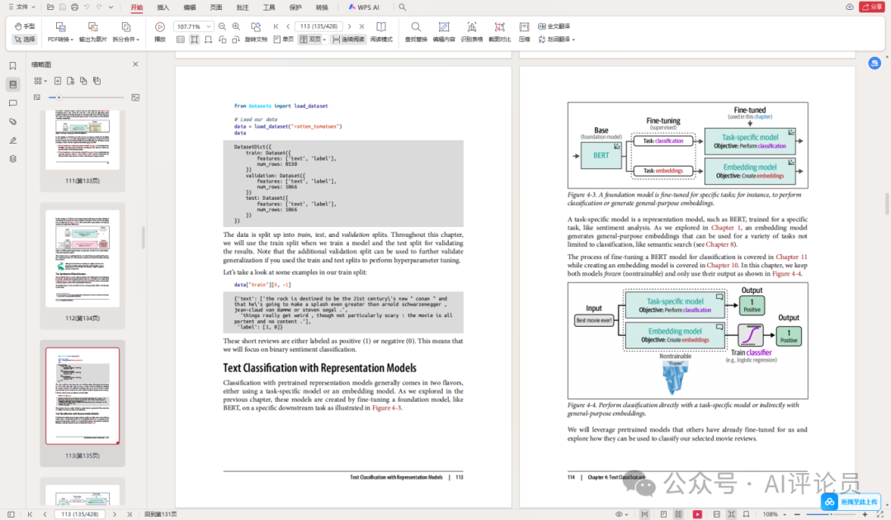The width and height of the screenshot is (891, 520).
Task: Click the undo arrow icon
Action: coord(87,7)
